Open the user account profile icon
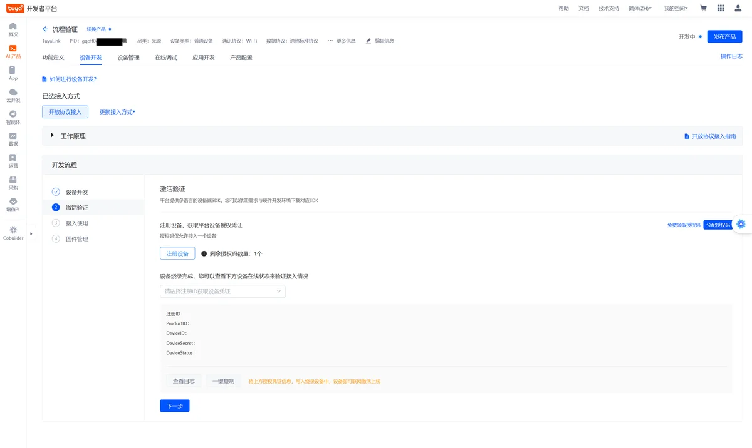Viewport: 752px width, 448px height. click(738, 8)
